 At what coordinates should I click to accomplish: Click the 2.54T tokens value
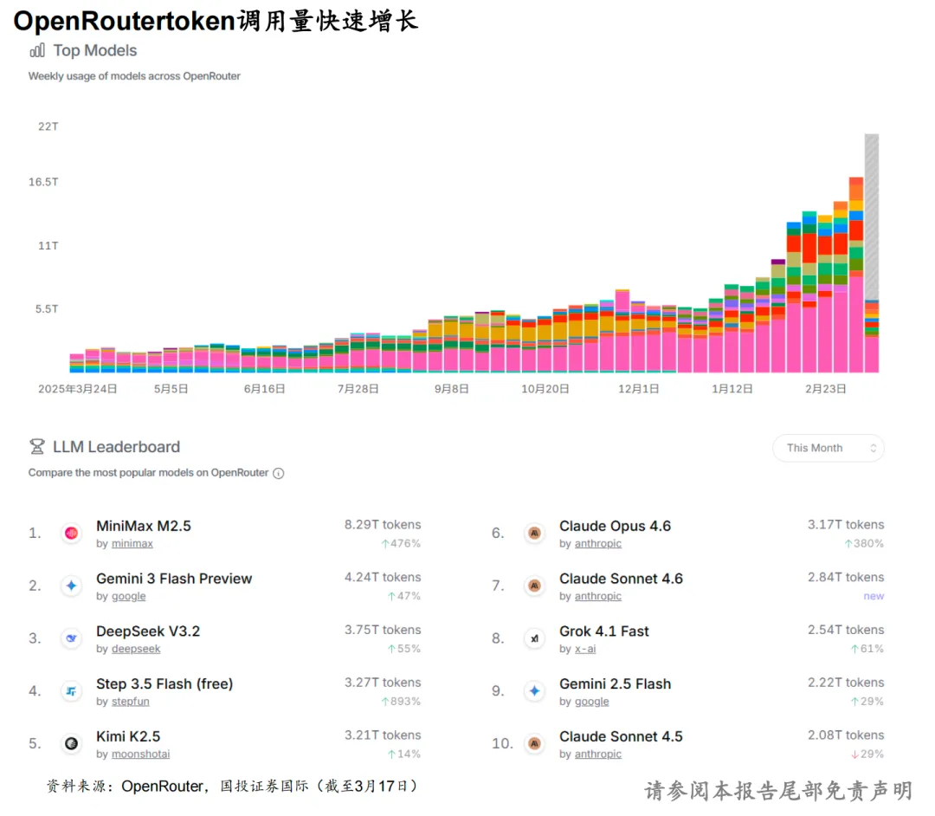[x=846, y=629]
